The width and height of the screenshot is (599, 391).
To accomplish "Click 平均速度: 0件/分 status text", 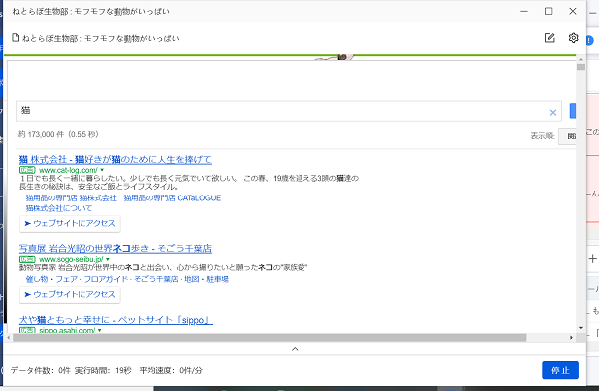I will click(x=171, y=370).
